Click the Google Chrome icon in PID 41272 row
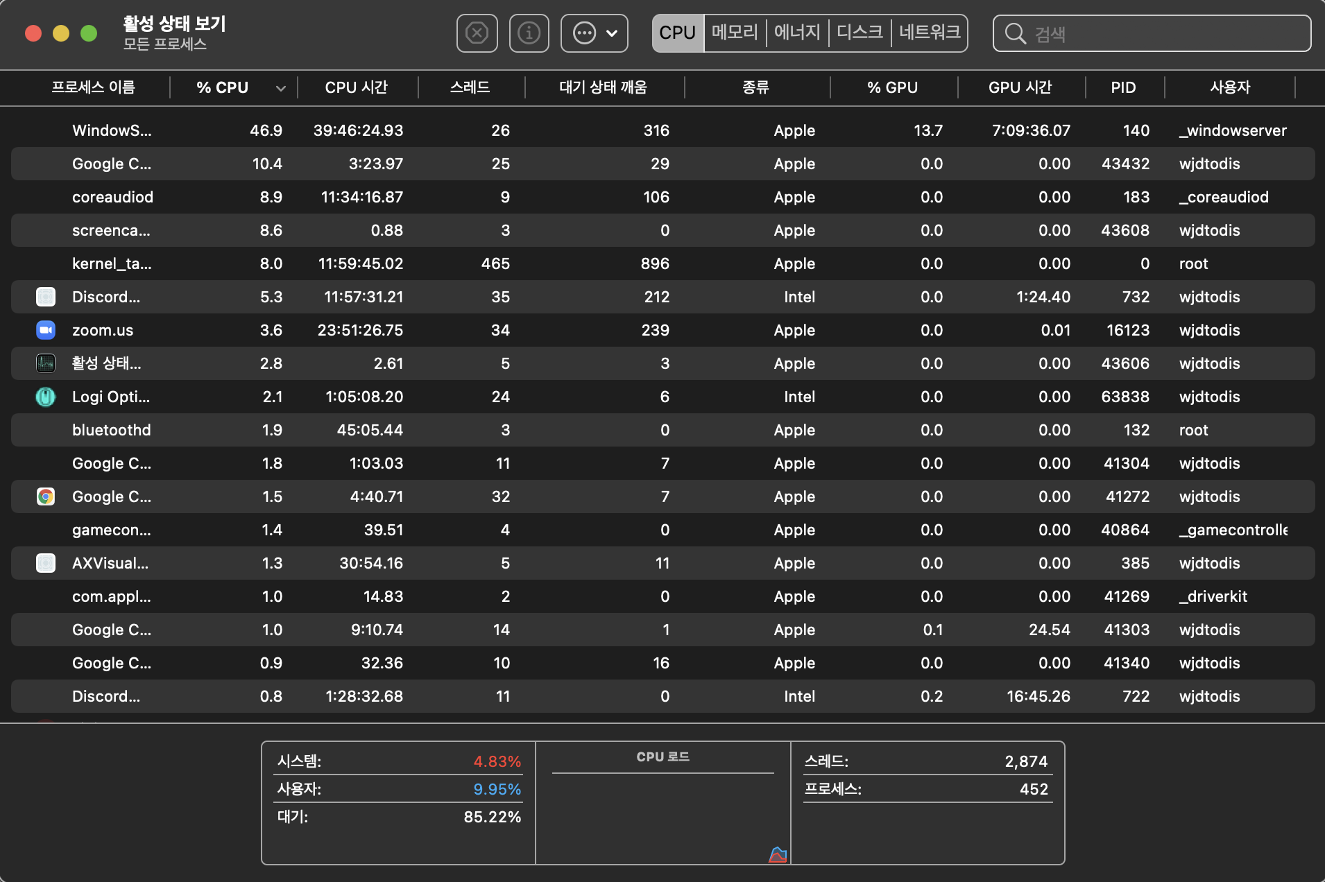 point(46,496)
